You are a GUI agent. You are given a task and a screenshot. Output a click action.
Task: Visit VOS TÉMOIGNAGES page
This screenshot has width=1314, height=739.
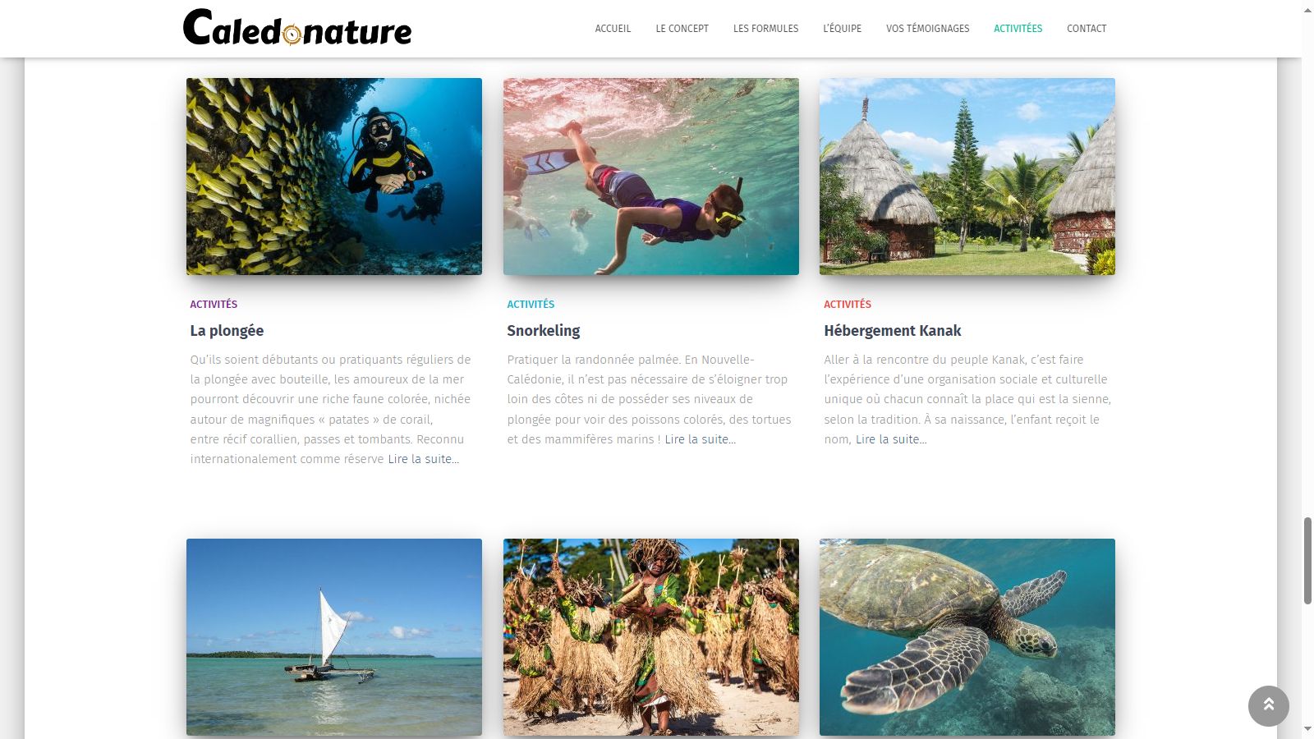[x=927, y=29]
